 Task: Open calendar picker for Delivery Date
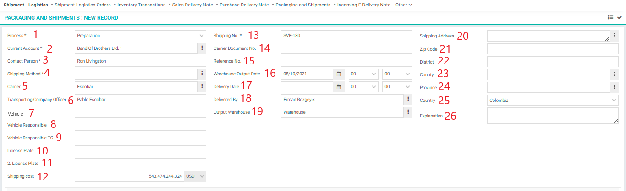coord(339,87)
